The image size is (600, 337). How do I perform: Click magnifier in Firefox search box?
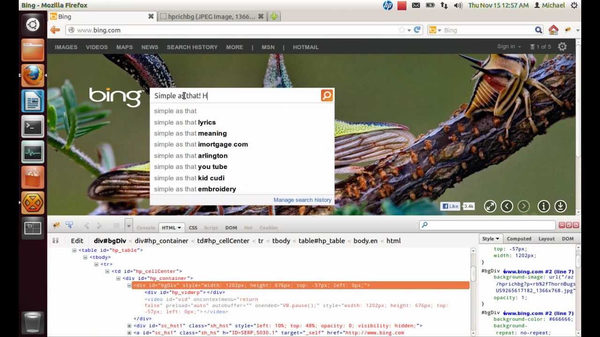coord(539,30)
